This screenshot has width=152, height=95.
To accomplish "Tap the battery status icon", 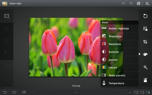I will click(149, 92).
